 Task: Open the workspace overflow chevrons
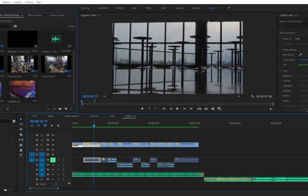(228, 8)
